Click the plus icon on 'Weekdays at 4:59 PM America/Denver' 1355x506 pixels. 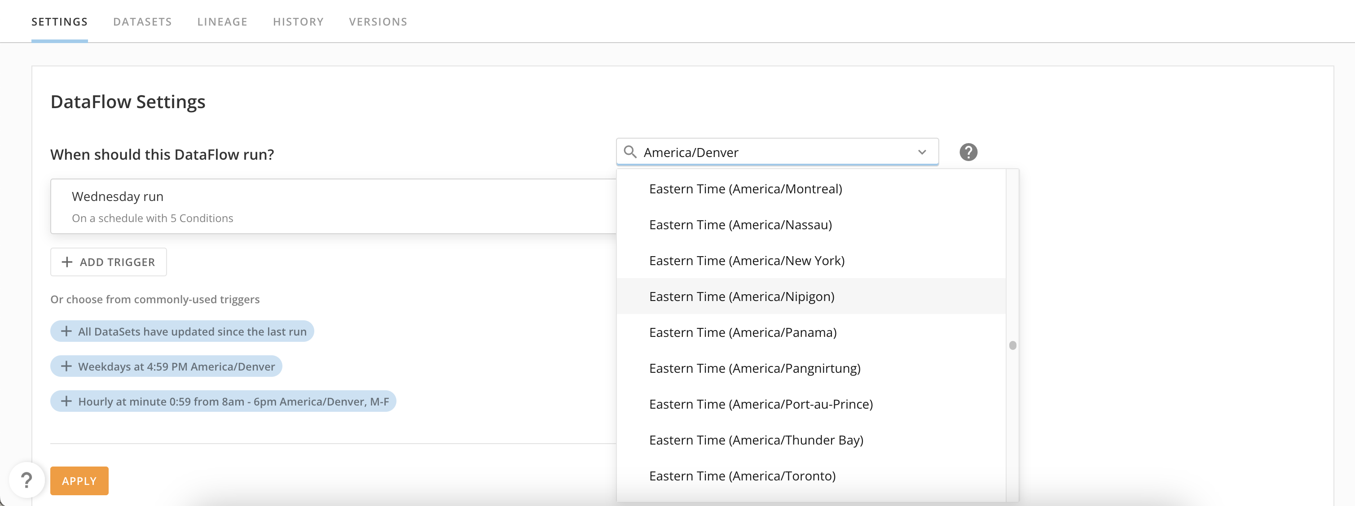click(x=66, y=366)
